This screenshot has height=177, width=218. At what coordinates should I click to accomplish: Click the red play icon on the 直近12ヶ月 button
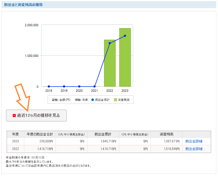pos(14,116)
